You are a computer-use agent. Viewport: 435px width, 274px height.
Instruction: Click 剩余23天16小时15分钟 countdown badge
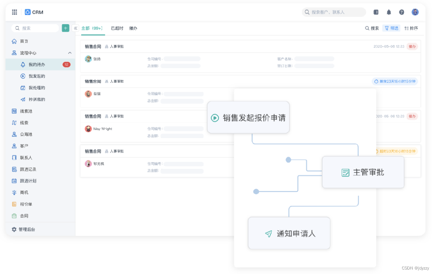click(395, 81)
